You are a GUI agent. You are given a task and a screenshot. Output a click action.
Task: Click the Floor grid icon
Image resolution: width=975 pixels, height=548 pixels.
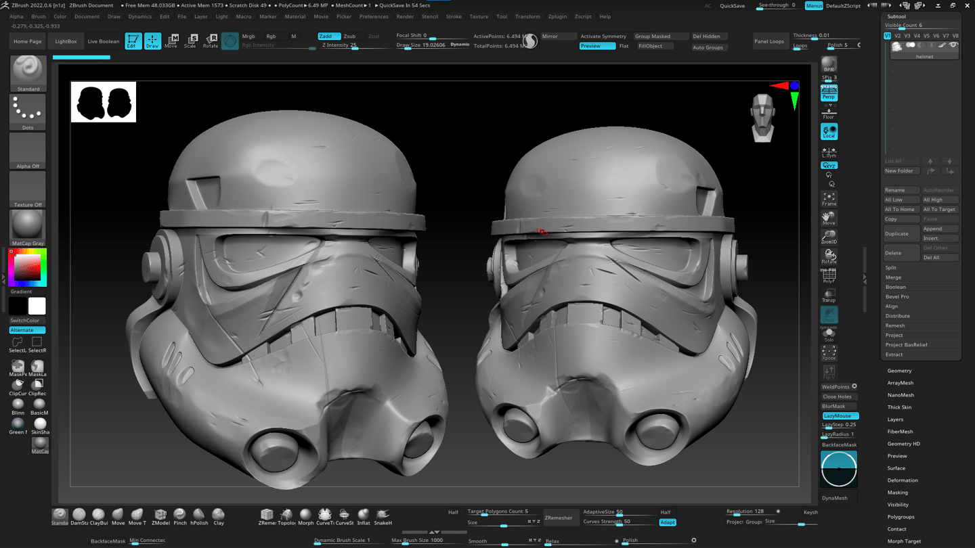tap(829, 112)
